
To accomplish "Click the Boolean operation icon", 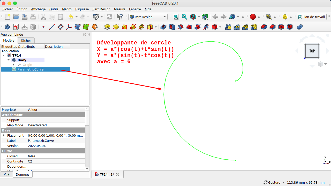I will (300, 27).
